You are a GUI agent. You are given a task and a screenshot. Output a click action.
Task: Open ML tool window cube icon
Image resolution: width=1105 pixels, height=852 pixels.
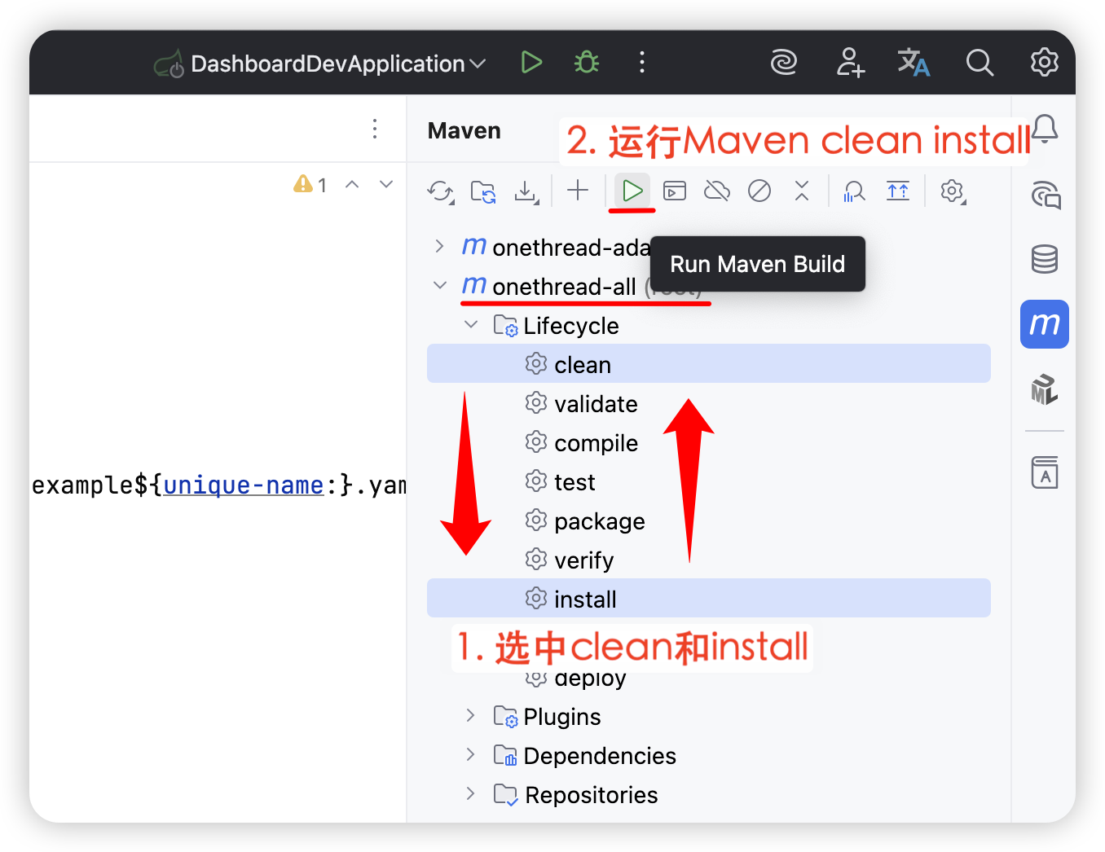(1045, 389)
